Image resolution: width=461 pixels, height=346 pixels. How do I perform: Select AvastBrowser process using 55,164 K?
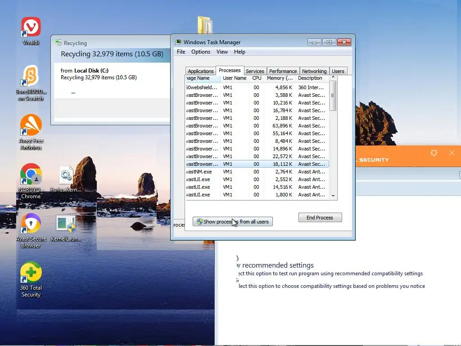[257, 133]
